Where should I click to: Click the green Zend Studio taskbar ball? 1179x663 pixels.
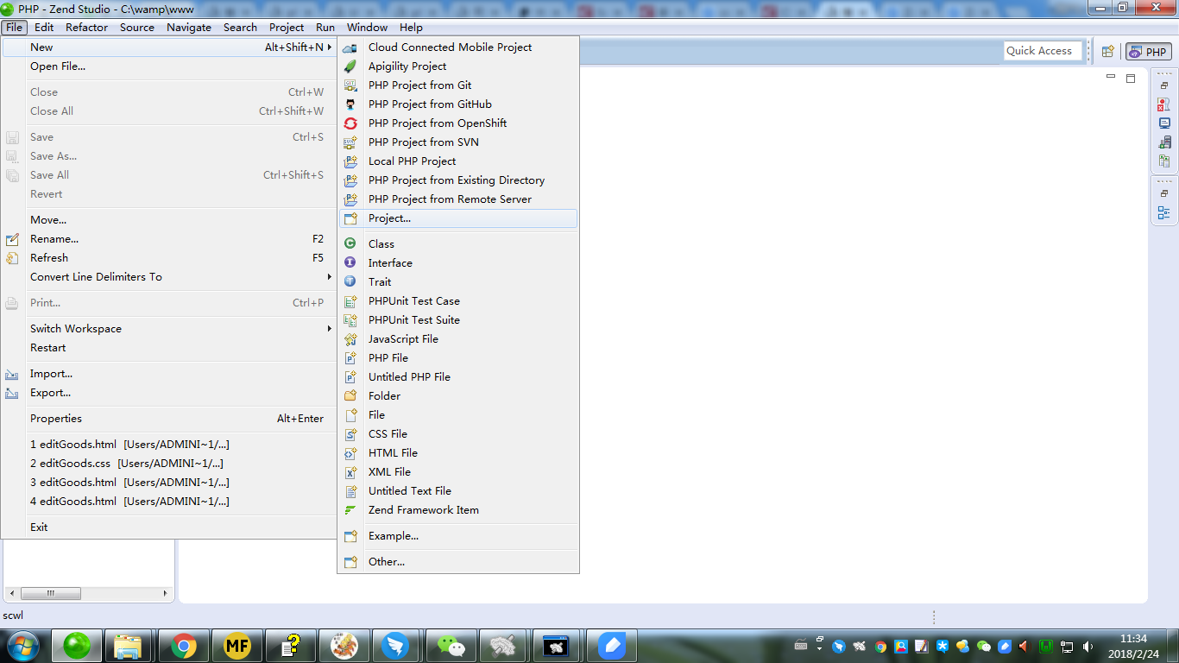(x=77, y=646)
